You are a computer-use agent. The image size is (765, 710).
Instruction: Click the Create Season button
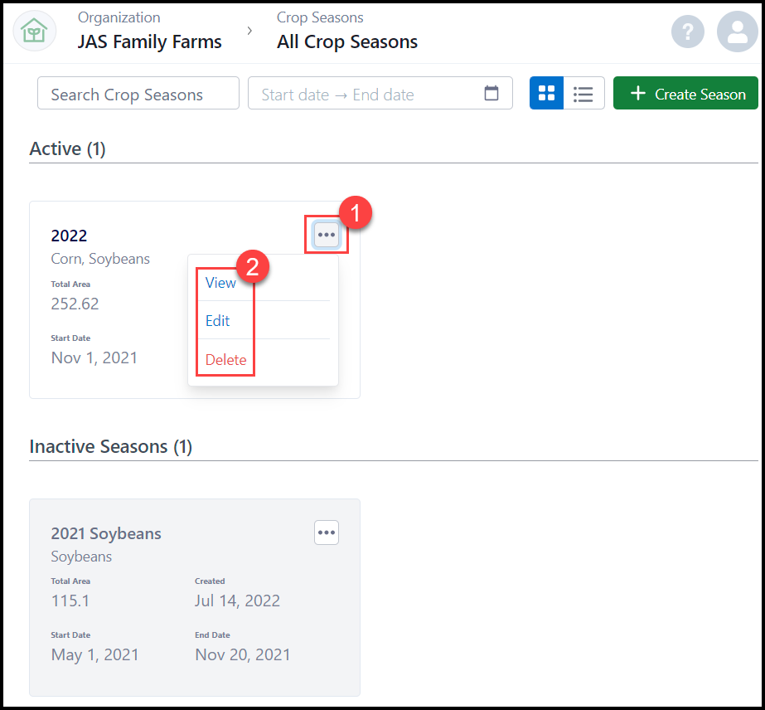[685, 94]
